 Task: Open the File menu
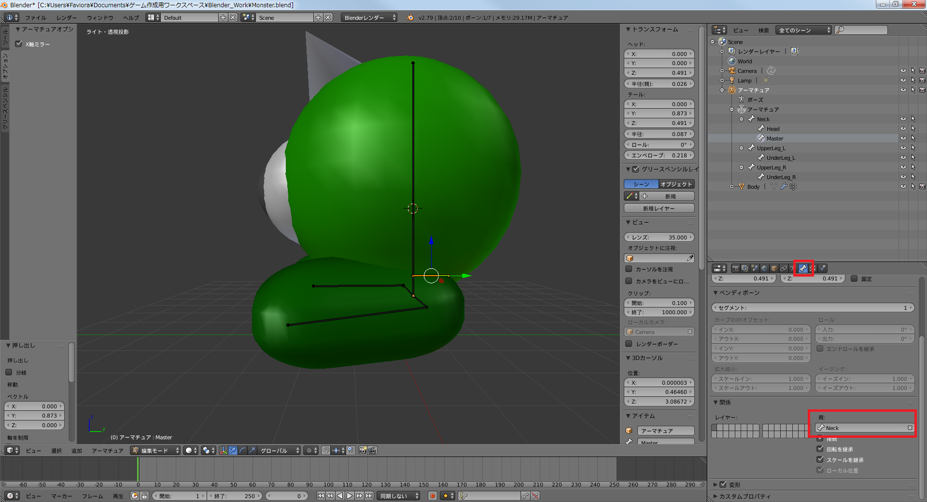click(x=36, y=17)
